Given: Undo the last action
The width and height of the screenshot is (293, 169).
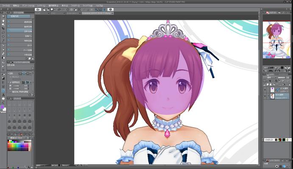Looking at the screenshot, I should (59, 9).
